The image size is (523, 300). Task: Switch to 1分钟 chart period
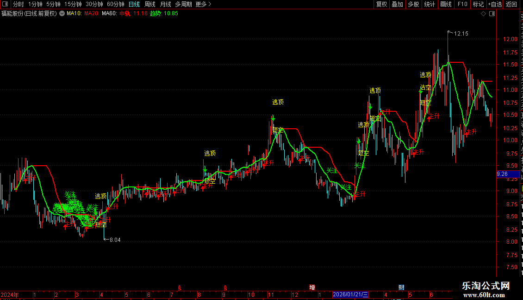coord(35,4)
